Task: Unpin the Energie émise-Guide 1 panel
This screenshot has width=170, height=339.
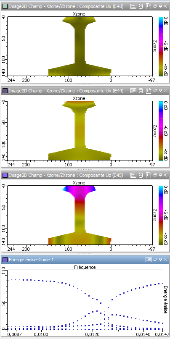Action: pyautogui.click(x=160, y=260)
